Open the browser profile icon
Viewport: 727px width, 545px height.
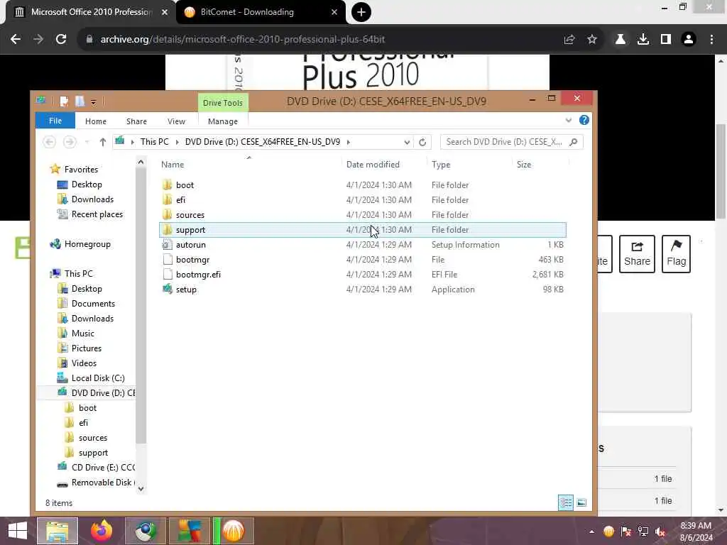click(x=689, y=40)
